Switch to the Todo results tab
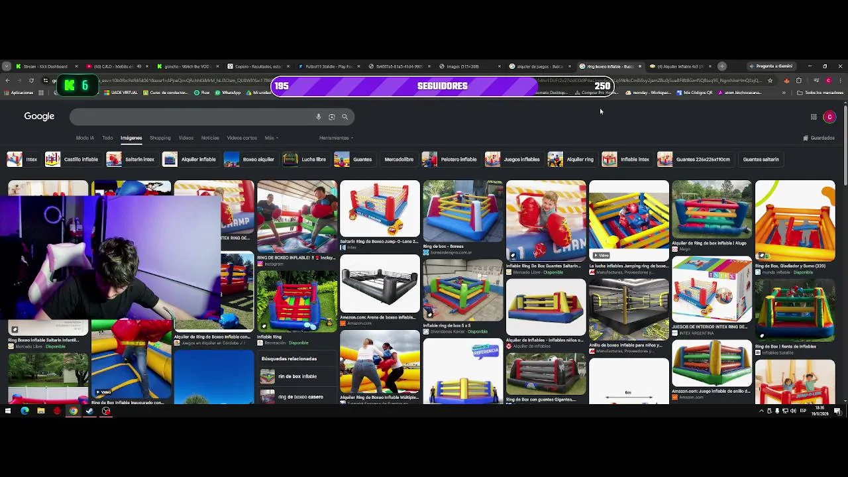This screenshot has height=477, width=848. (x=107, y=138)
